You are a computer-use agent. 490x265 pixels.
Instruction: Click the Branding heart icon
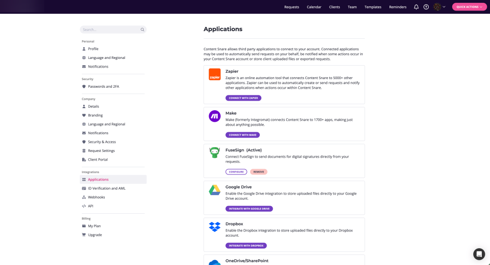pos(84,115)
